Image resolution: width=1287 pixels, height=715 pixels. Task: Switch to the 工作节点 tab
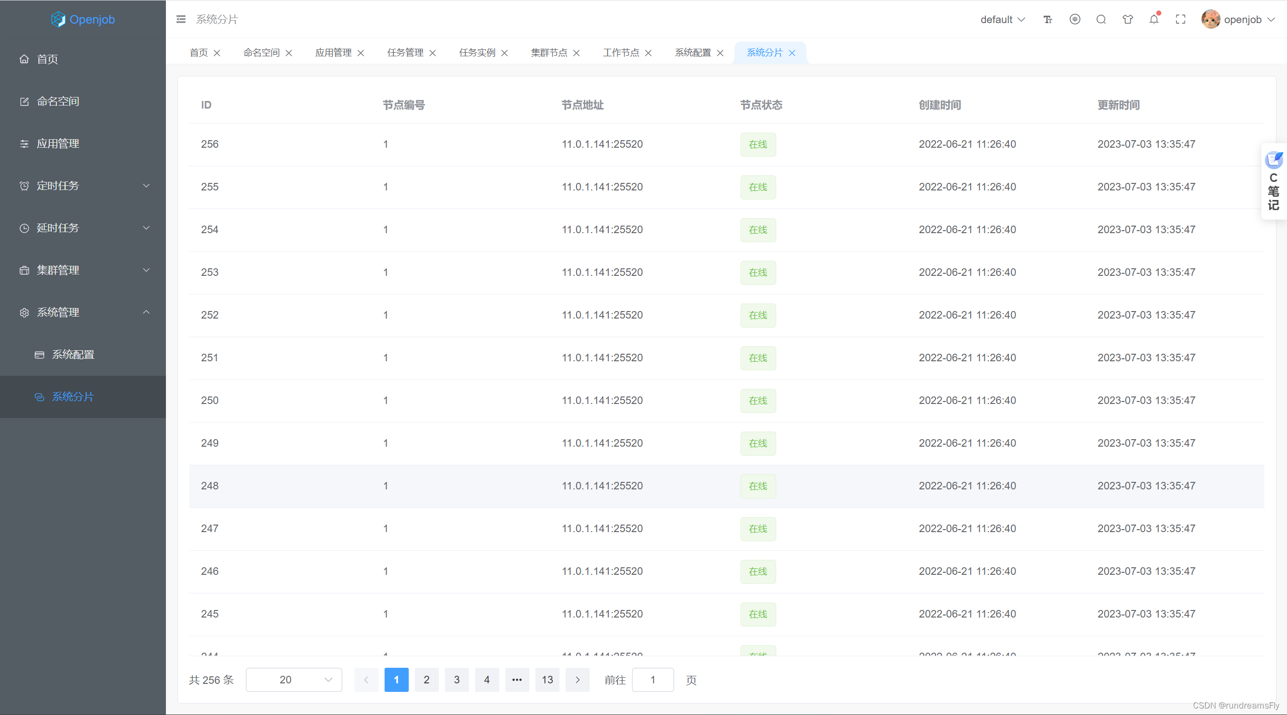click(621, 53)
